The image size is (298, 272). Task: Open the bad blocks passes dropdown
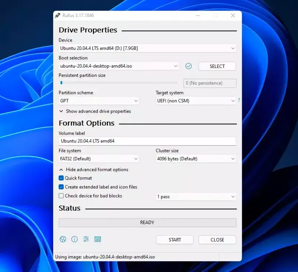point(196,196)
